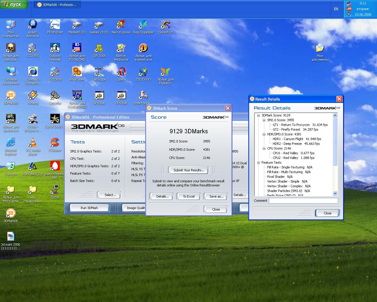Select the QIP 2005 desktop icon
The height and width of the screenshot is (302, 377).
point(99,50)
